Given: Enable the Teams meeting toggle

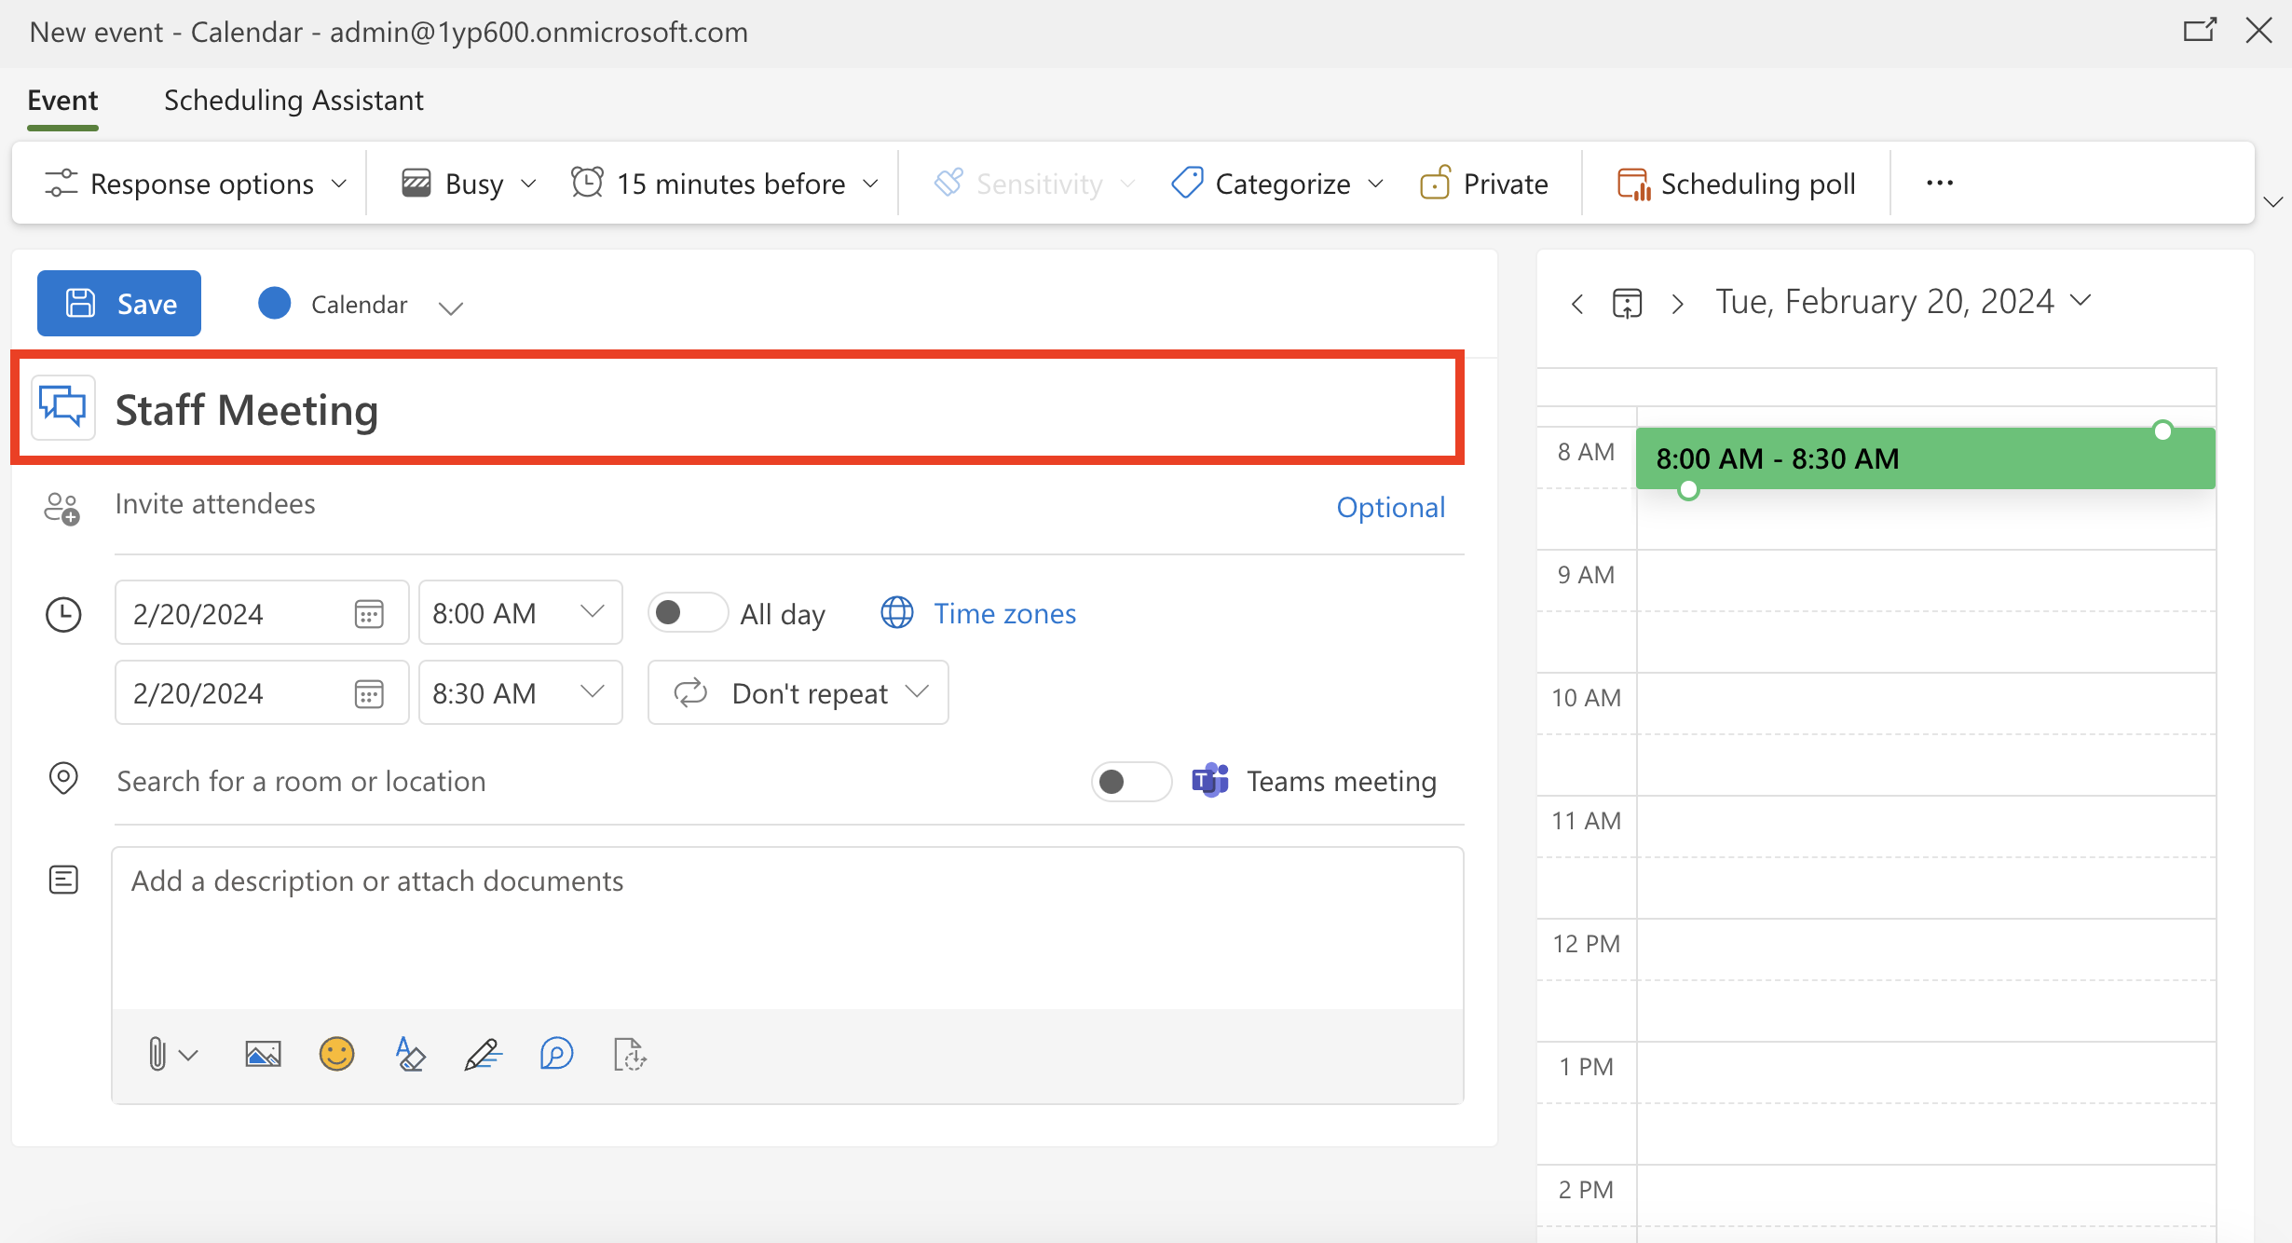Looking at the screenshot, I should [x=1131, y=781].
